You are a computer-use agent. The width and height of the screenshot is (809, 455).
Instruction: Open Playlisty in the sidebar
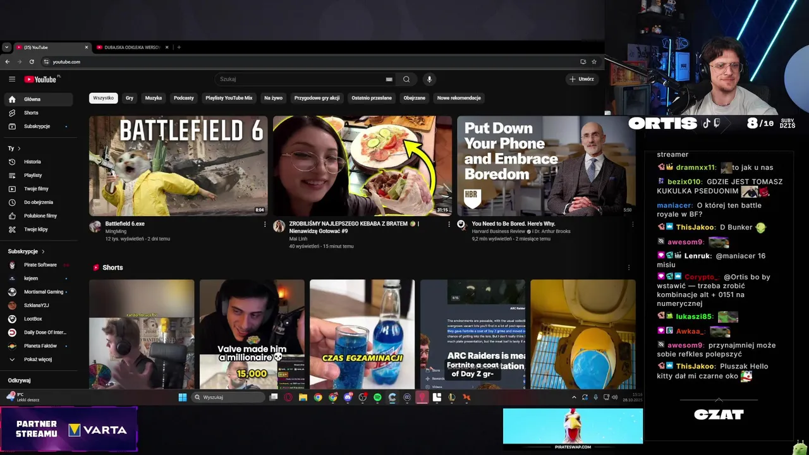(x=38, y=175)
